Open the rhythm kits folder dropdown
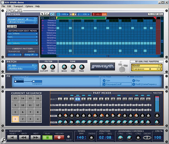The height and width of the screenshot is (144, 169). (x=36, y=69)
